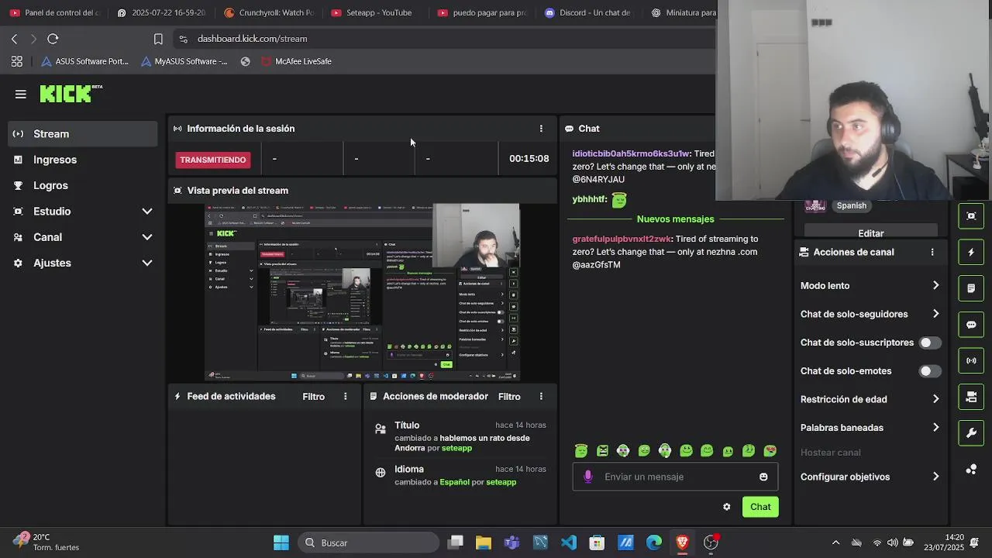
Task: Click the stream preview thumbnail
Action: [x=363, y=292]
